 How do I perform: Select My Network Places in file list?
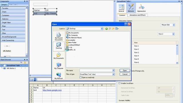point(74,37)
